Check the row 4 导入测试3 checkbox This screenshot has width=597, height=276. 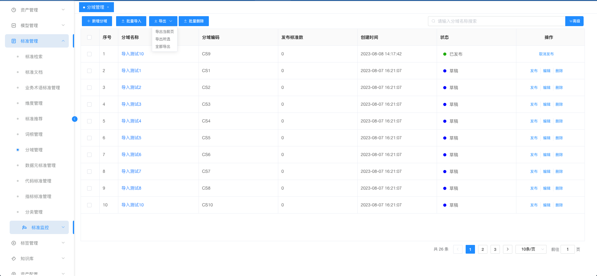(x=89, y=104)
